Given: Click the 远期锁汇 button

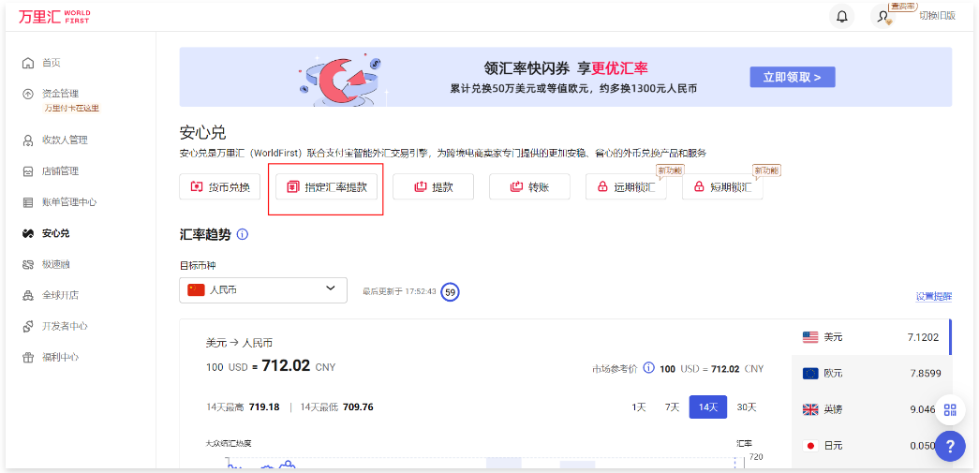Looking at the screenshot, I should [x=626, y=186].
